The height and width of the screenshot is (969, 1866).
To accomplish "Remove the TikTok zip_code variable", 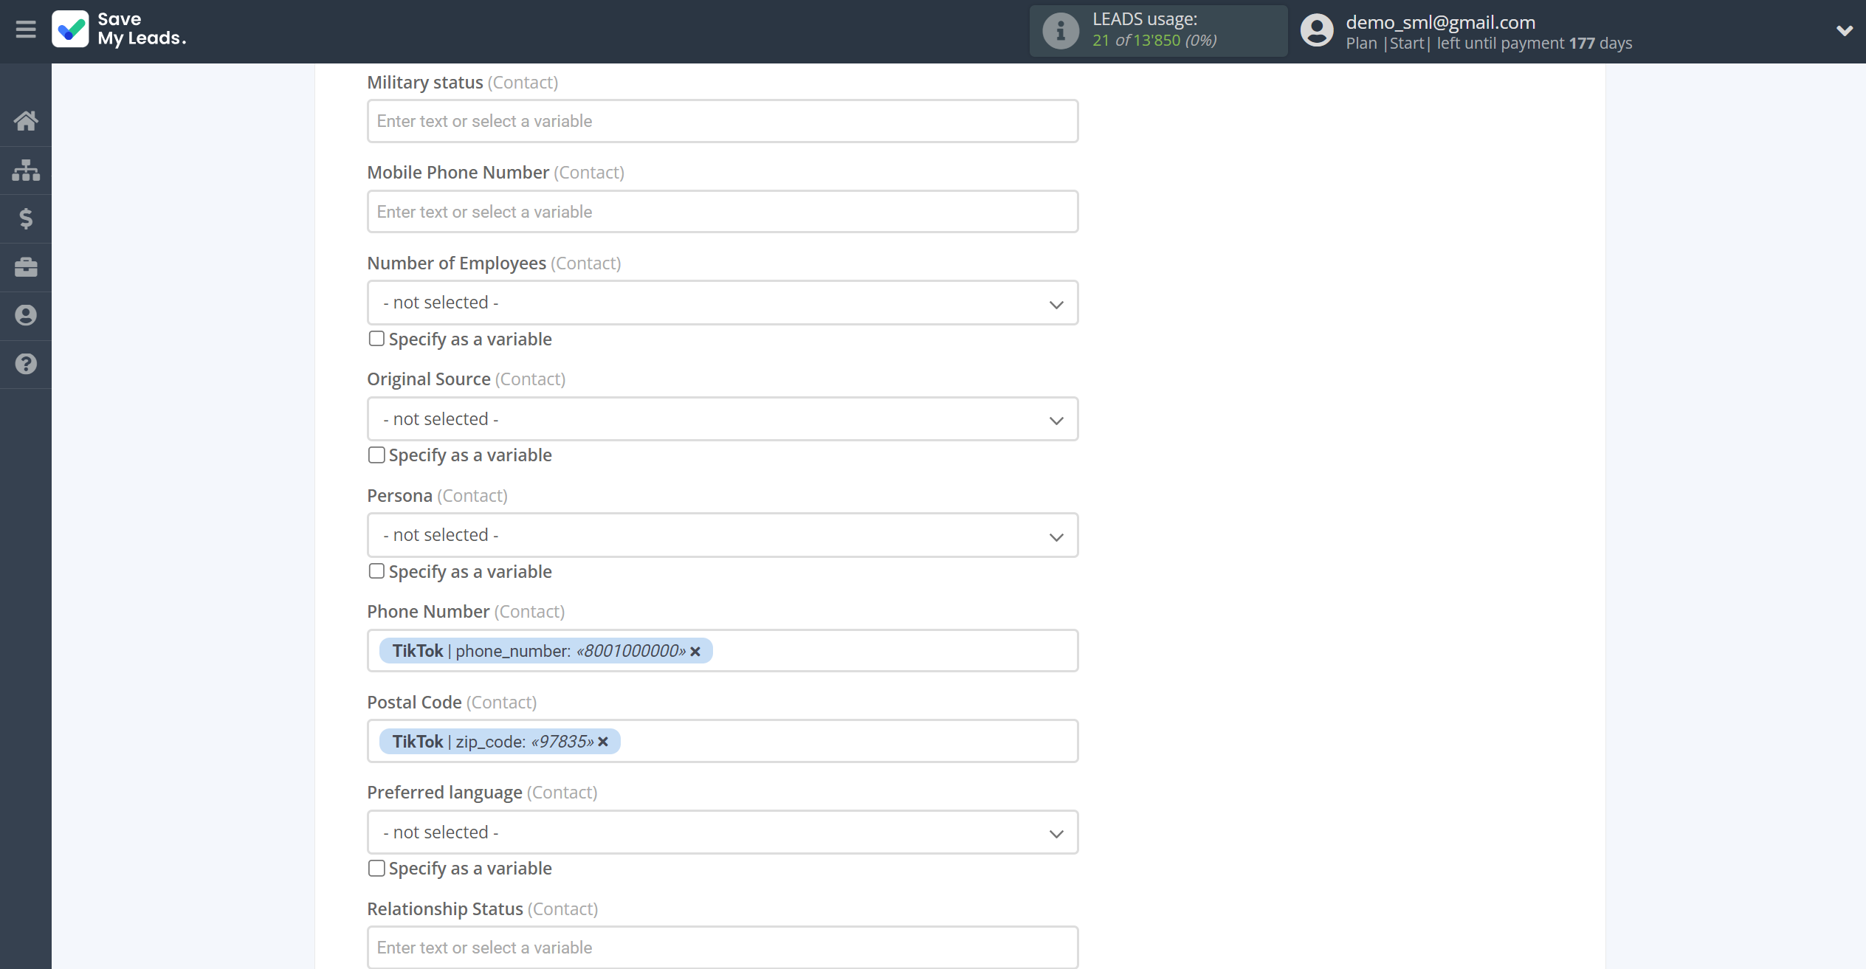I will click(x=603, y=742).
